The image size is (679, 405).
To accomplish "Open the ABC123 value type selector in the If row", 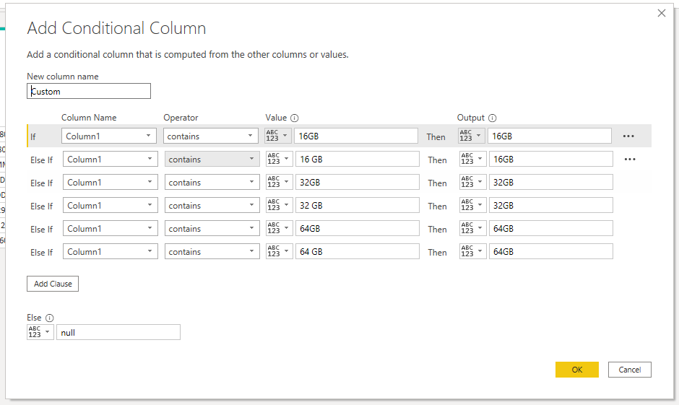I will coord(277,136).
